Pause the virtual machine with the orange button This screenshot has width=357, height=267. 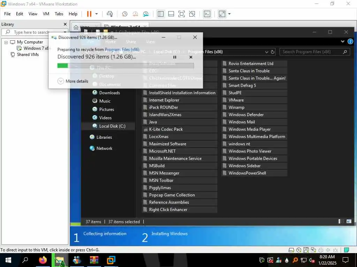pyautogui.click(x=89, y=14)
